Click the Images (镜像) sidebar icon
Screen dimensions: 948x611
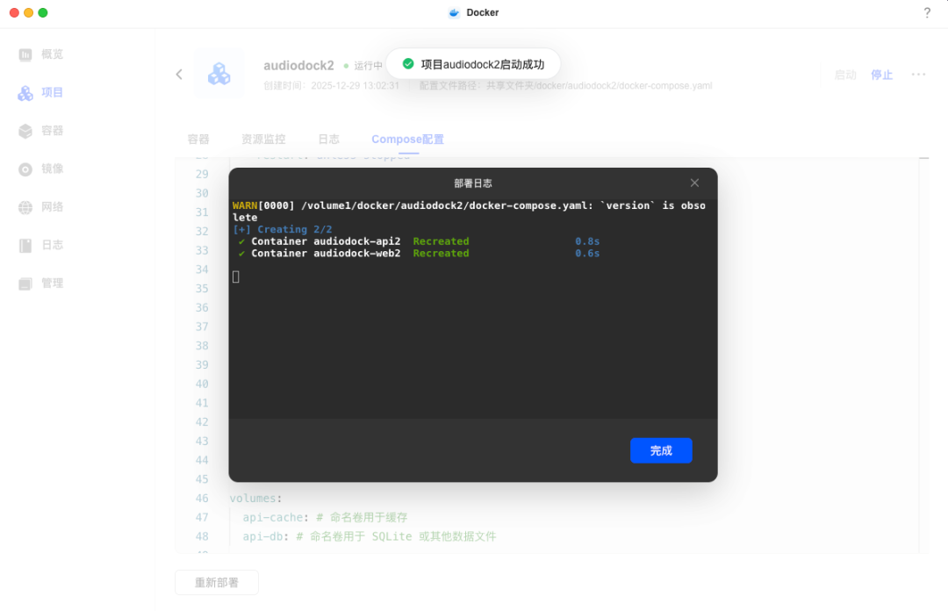25,169
